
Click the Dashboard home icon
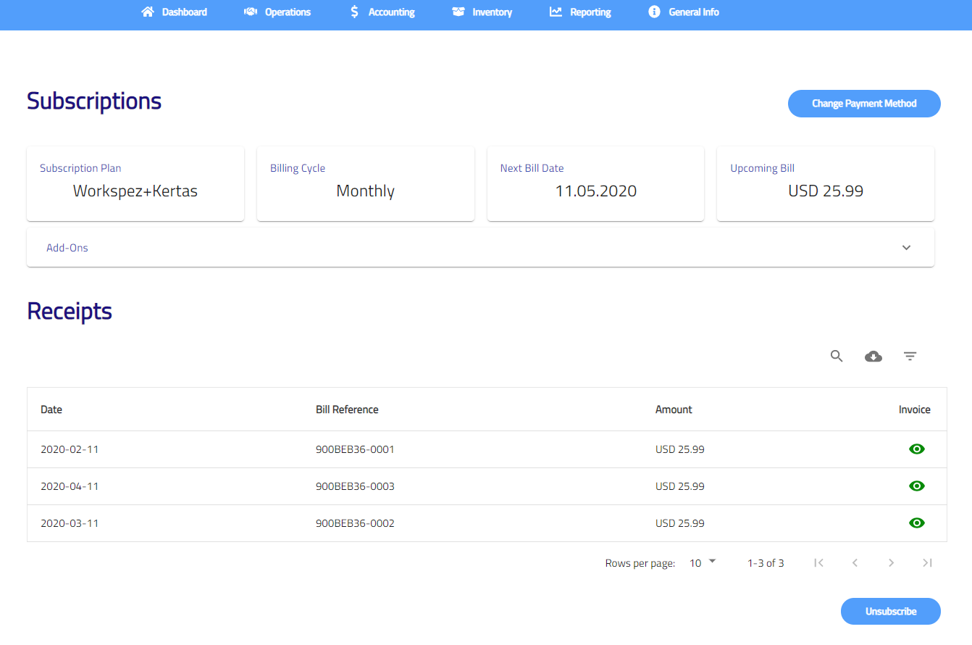(x=148, y=12)
